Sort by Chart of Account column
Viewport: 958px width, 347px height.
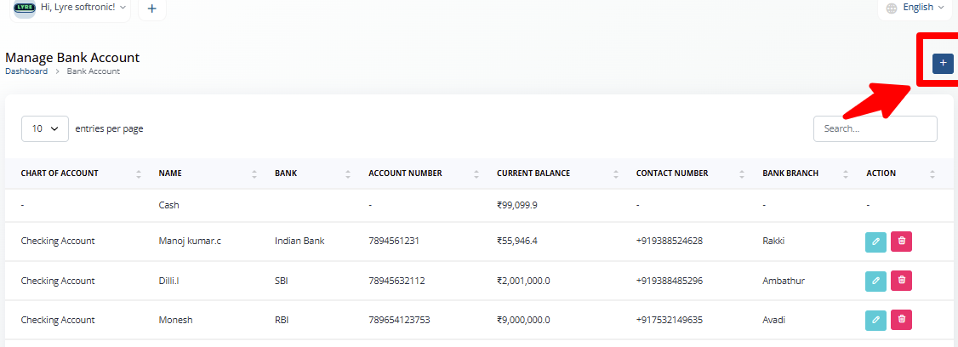(x=60, y=173)
